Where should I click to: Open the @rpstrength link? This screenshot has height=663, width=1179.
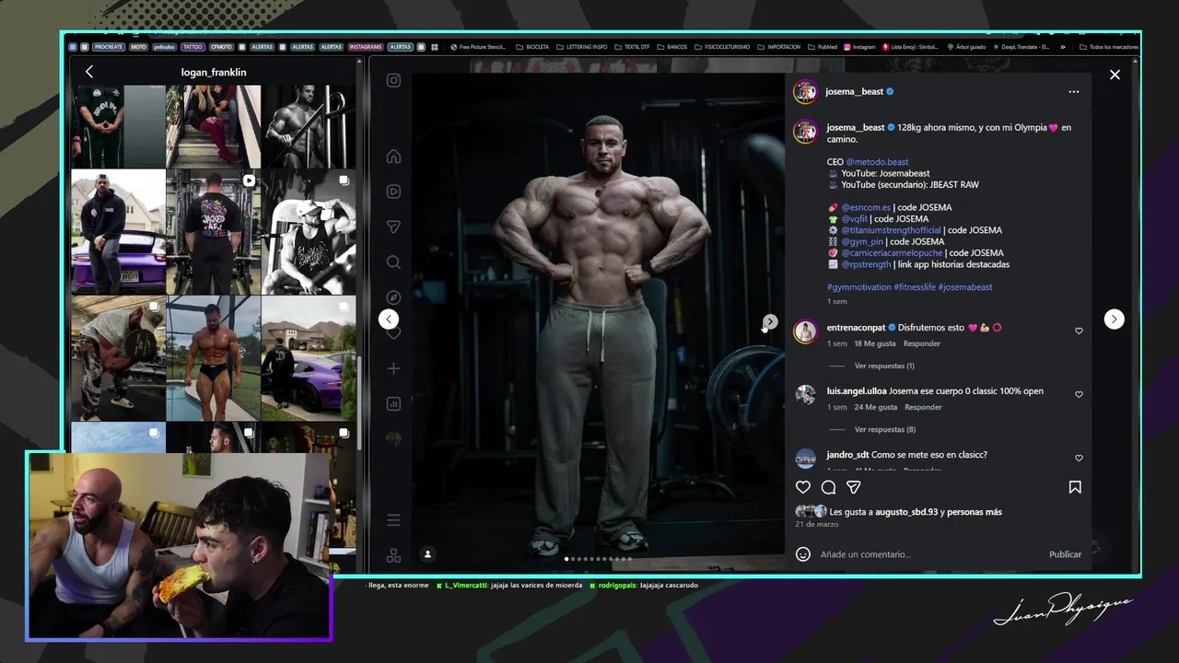[x=866, y=264]
